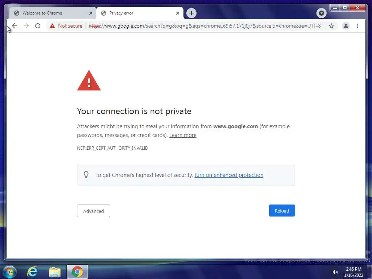372x279 pixels.
Task: Go back using the back arrow
Action: [15, 26]
